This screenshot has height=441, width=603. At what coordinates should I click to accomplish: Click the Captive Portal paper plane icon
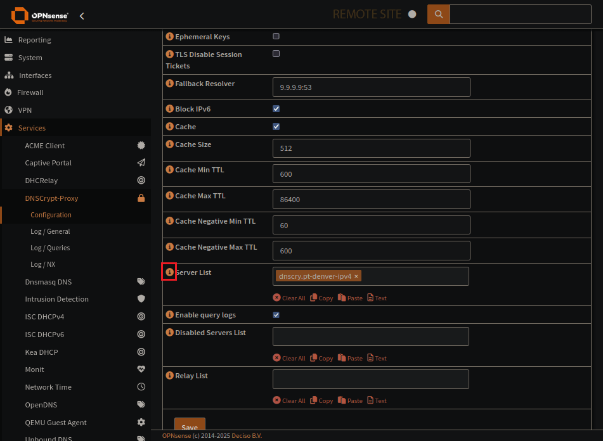coord(141,162)
